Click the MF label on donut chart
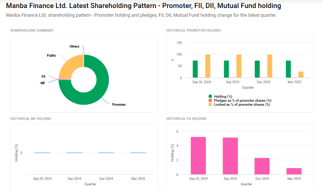This screenshot has height=190, width=323. click(x=43, y=83)
